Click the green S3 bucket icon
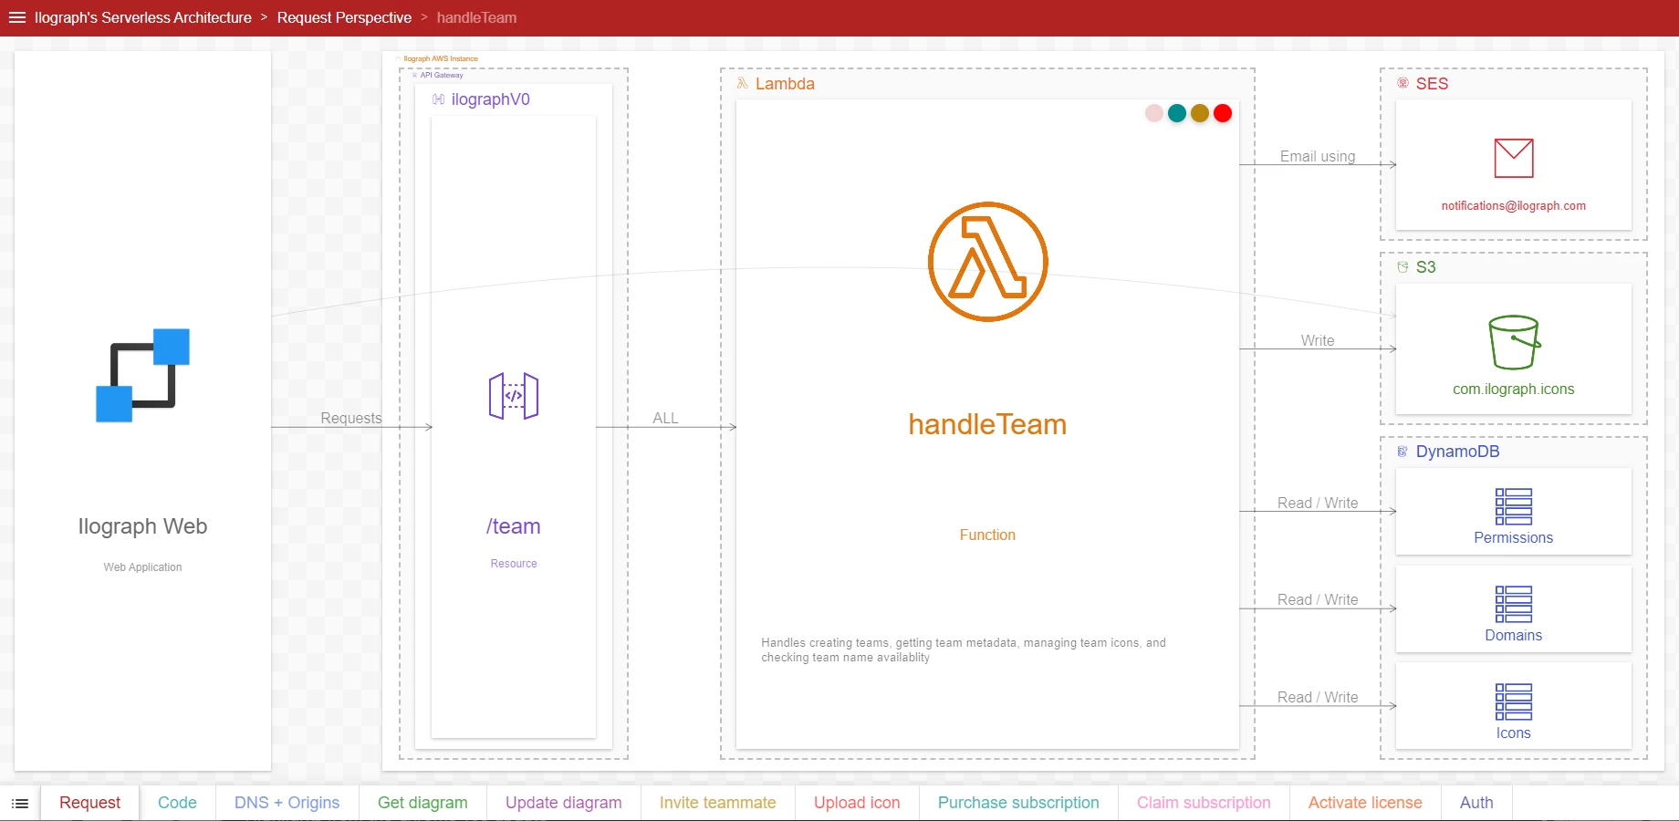Viewport: 1679px width, 821px height. pyautogui.click(x=1514, y=342)
